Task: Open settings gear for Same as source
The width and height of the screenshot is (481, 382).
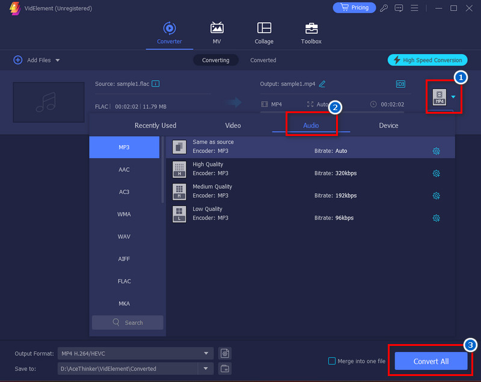Action: [x=437, y=151]
